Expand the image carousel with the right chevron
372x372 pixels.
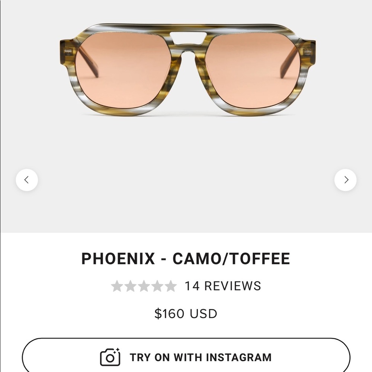(x=345, y=180)
